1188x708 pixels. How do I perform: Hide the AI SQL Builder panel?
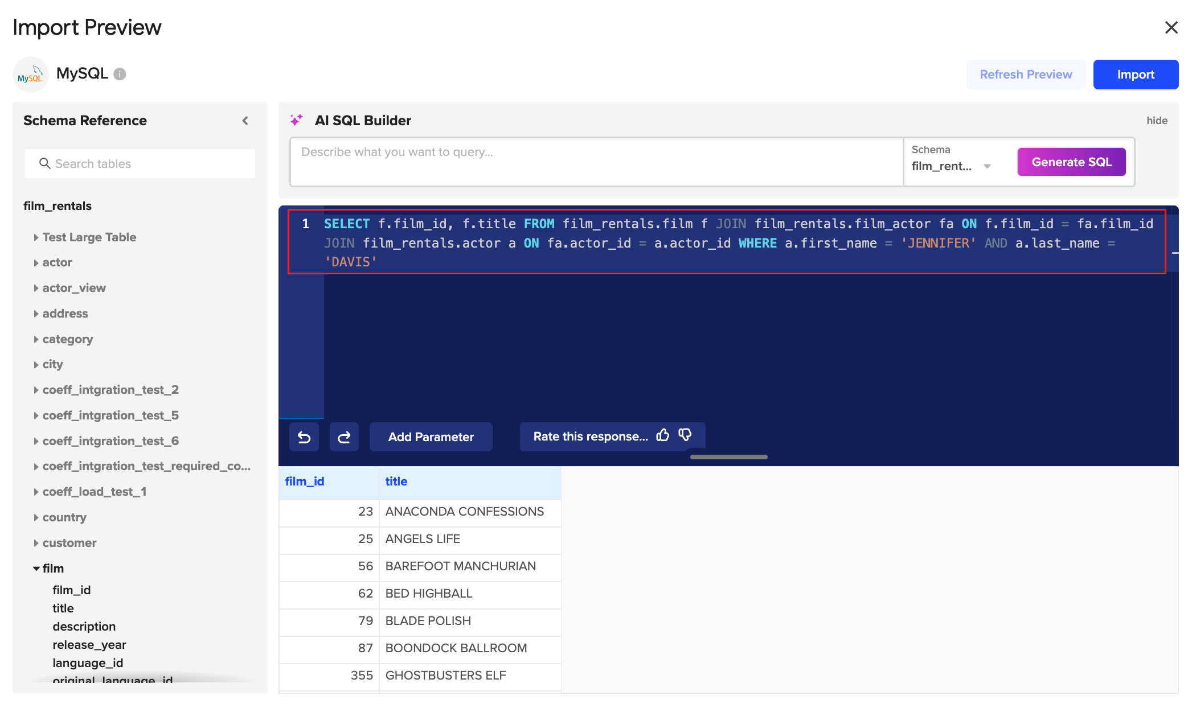1156,121
